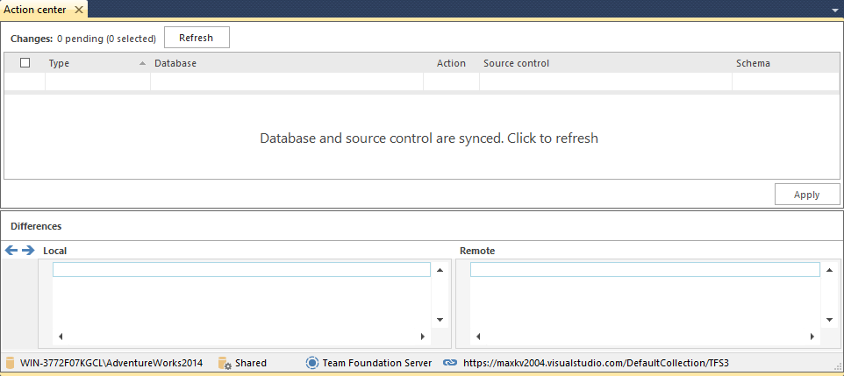Click the Team Foundation Server icon

point(312,363)
